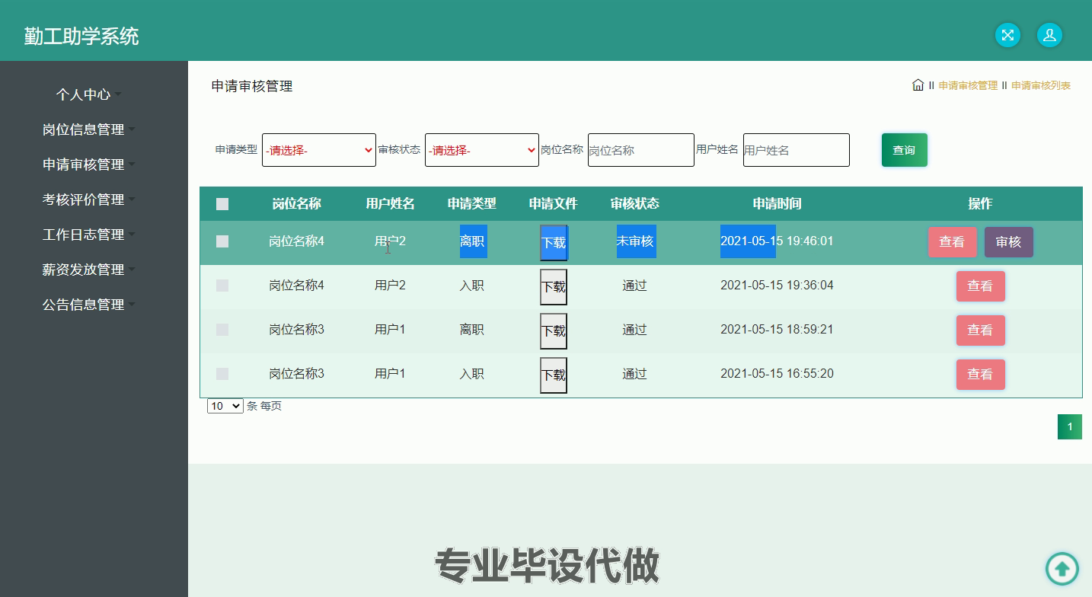Click the 审核状态 column header
This screenshot has height=597, width=1092.
[635, 204]
